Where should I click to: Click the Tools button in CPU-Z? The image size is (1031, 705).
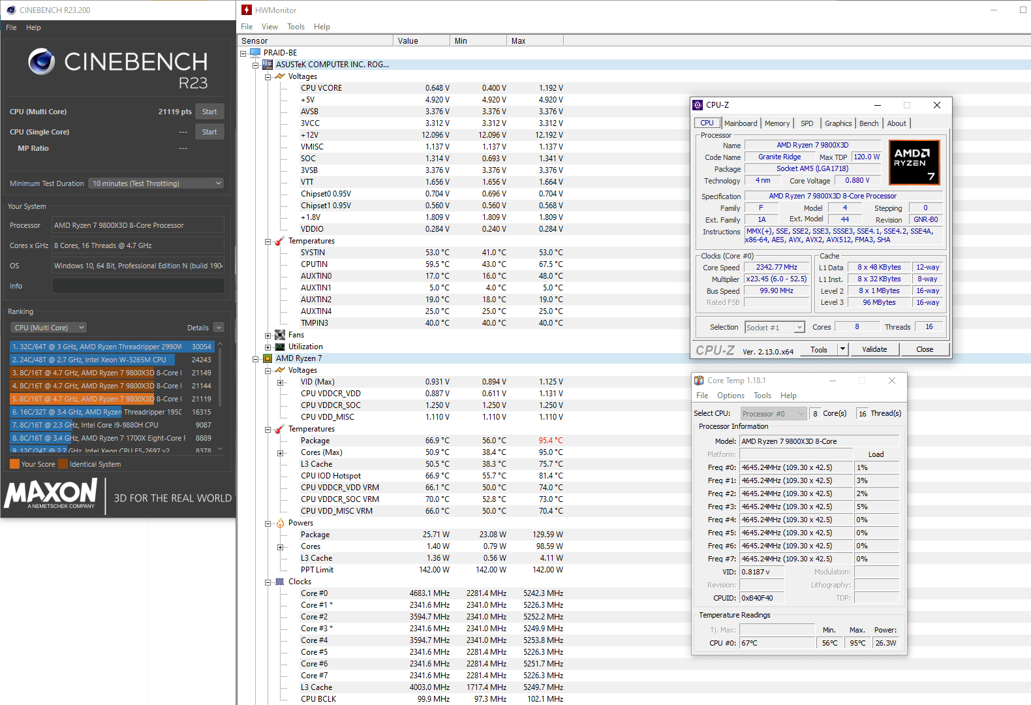819,349
